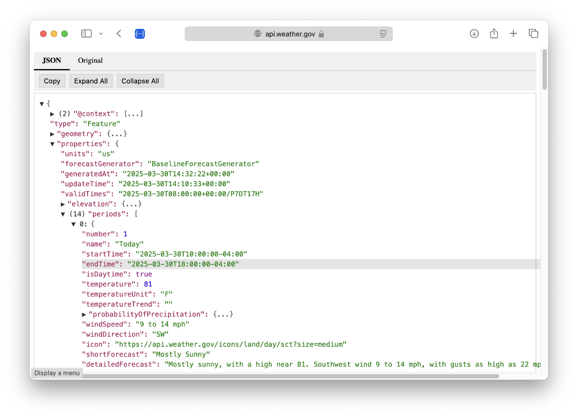The image size is (578, 419).
Task: Open the Reader view icon in address bar
Action: [383, 34]
